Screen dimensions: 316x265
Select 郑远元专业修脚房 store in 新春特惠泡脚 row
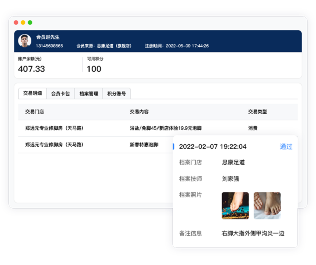(x=54, y=145)
